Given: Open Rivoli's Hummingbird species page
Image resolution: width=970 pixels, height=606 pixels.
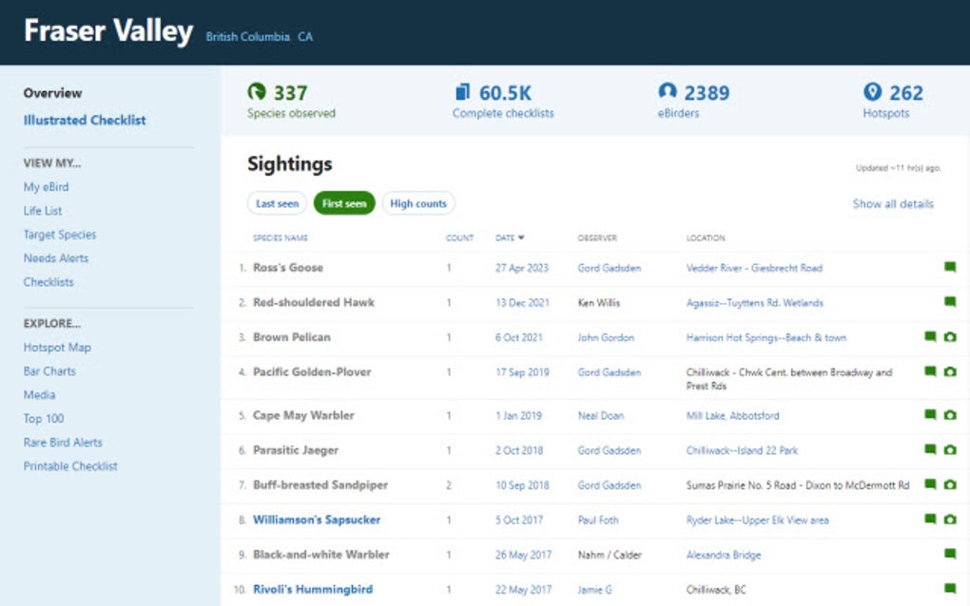Looking at the screenshot, I should 313,589.
